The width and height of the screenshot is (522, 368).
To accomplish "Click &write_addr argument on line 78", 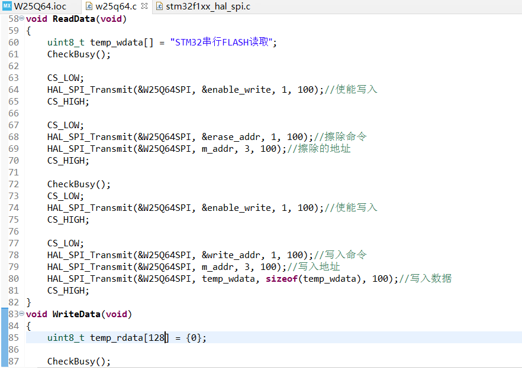I will coord(231,255).
